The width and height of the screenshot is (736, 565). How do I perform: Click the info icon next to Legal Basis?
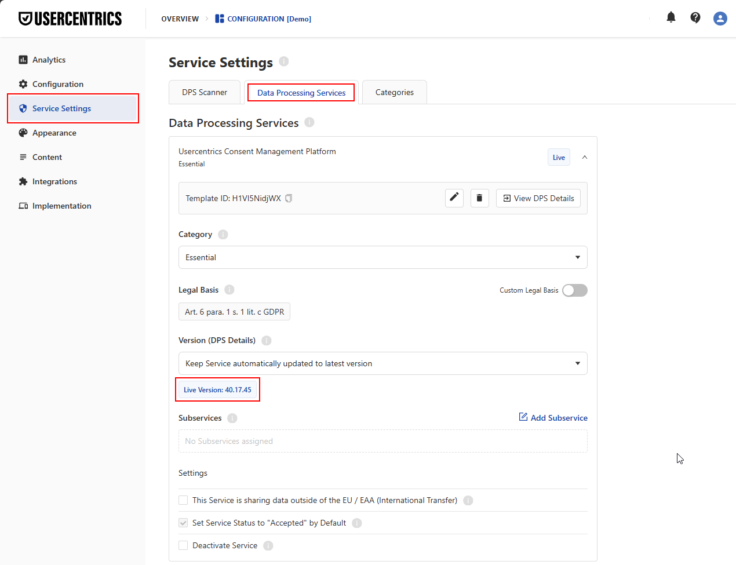[x=229, y=290]
